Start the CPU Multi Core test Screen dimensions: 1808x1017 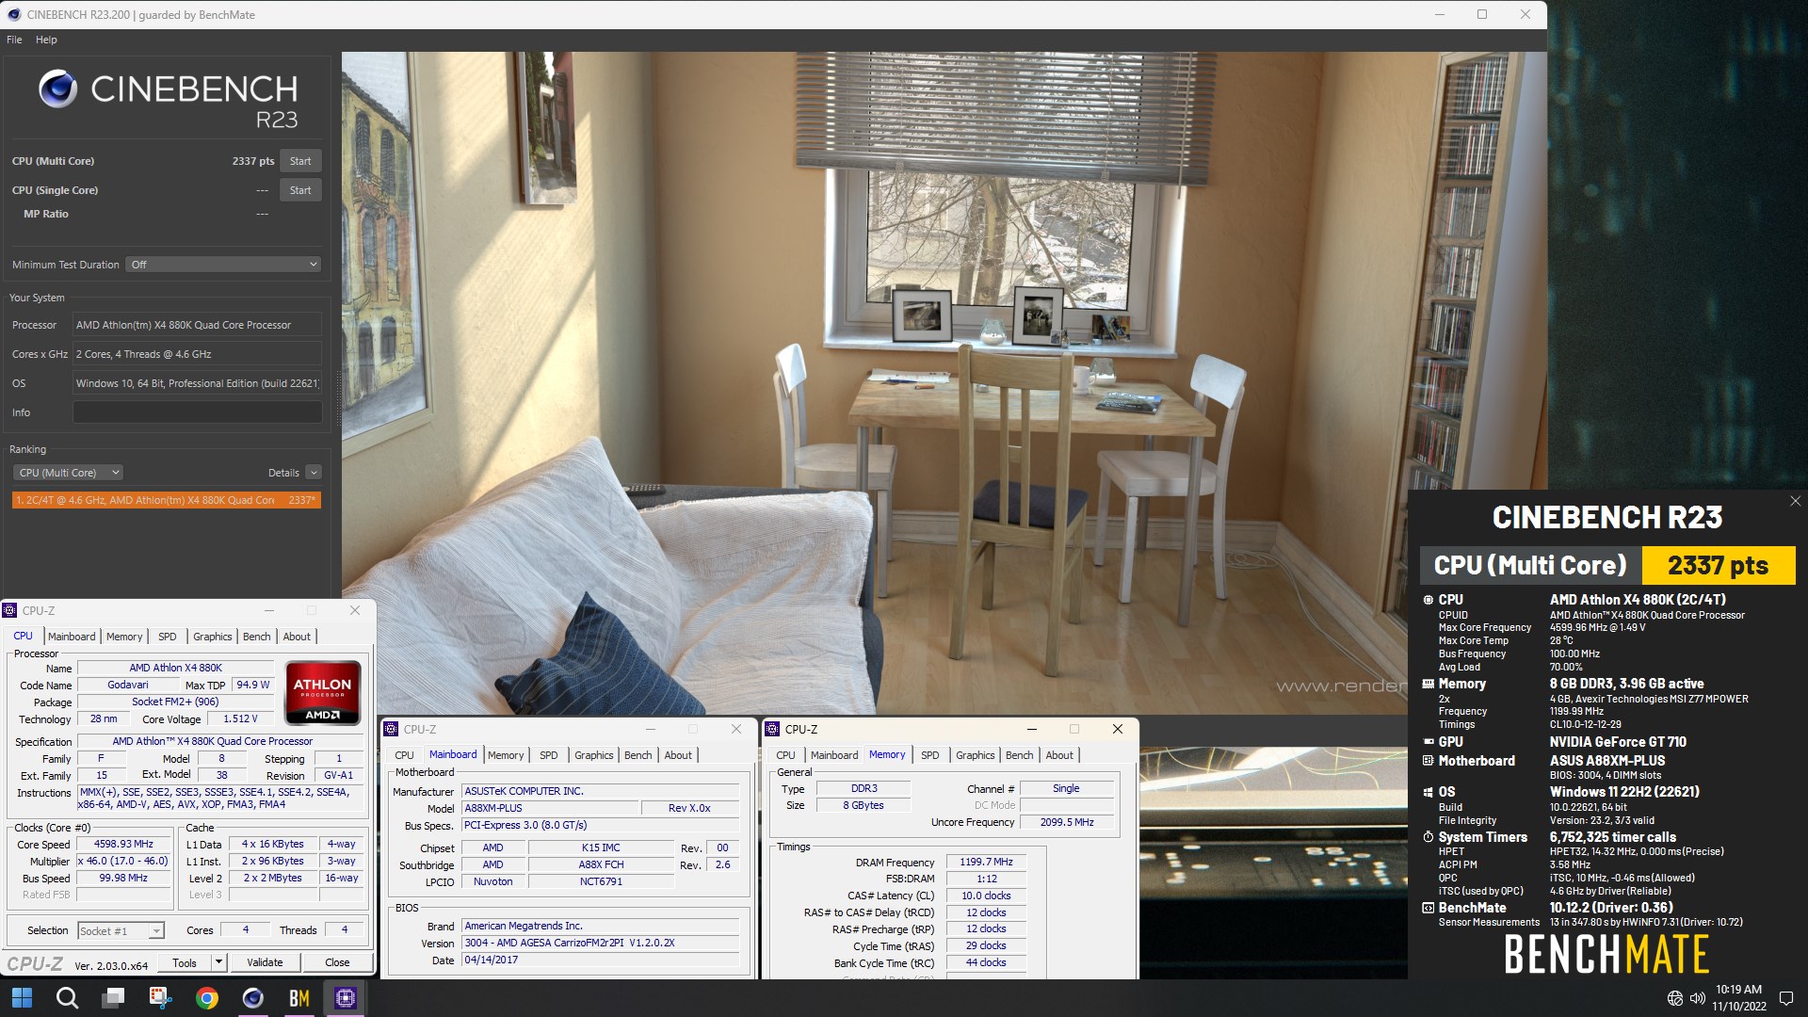300,161
